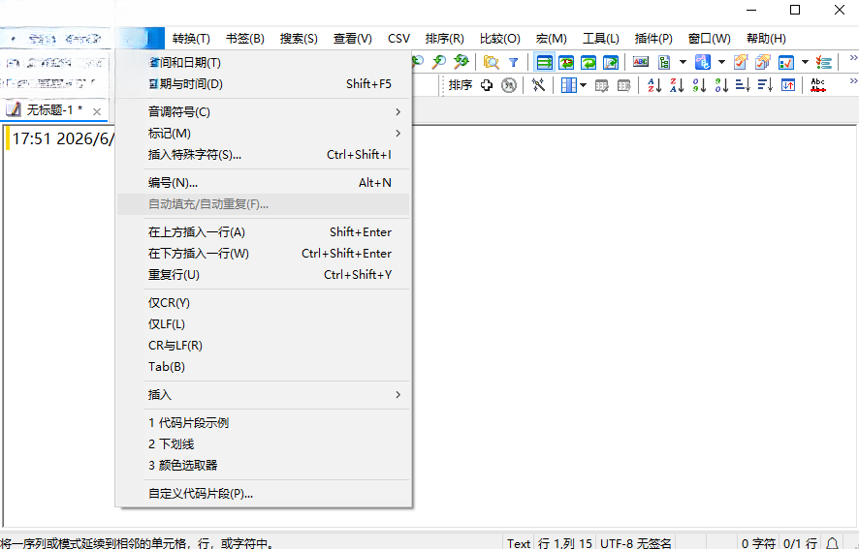
Task: Toggle the No Wrap toolbar button
Action: click(x=544, y=62)
